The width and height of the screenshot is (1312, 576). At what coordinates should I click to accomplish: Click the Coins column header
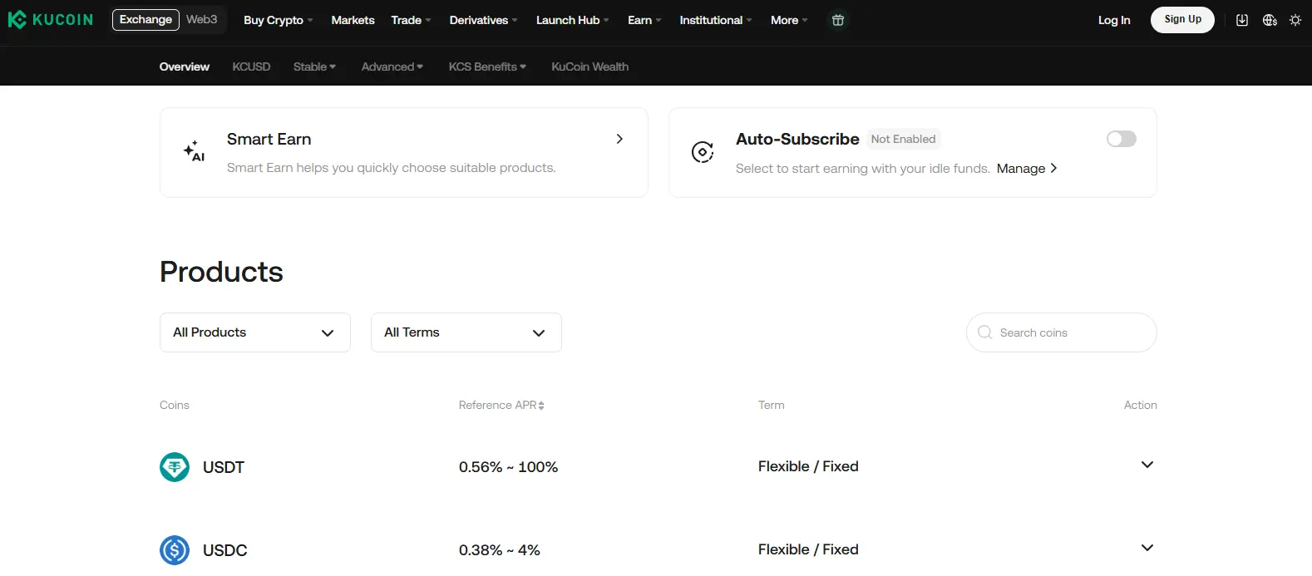click(x=175, y=405)
